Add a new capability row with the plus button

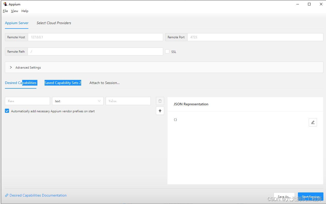click(x=160, y=111)
